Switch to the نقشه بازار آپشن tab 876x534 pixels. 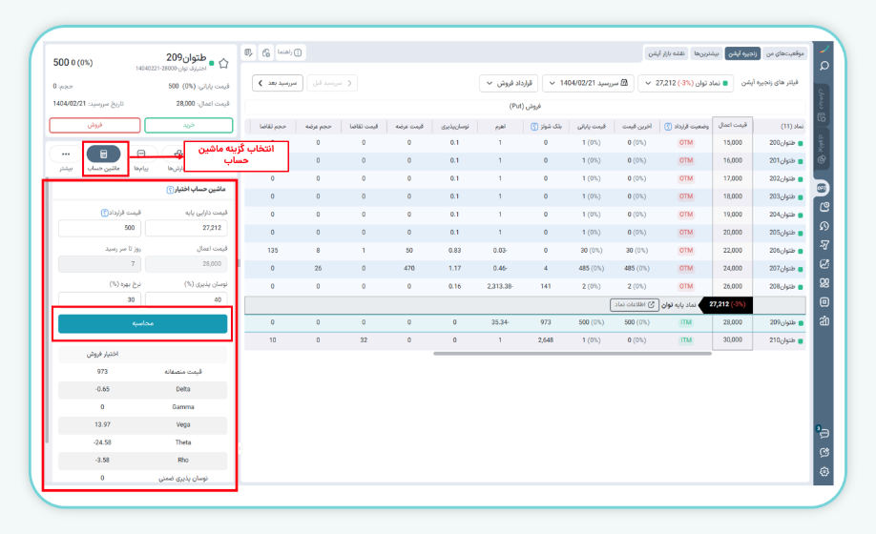point(667,52)
